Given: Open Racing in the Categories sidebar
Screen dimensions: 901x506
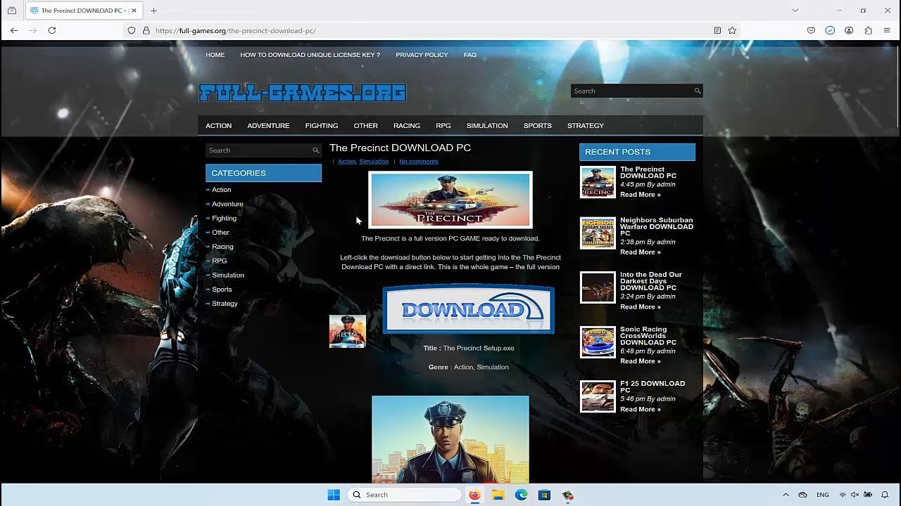Looking at the screenshot, I should (x=222, y=247).
